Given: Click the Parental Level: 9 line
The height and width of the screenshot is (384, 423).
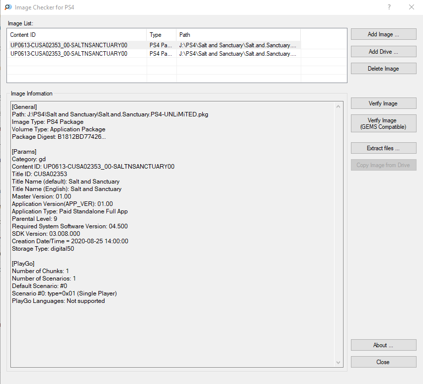Looking at the screenshot, I should tap(34, 219).
